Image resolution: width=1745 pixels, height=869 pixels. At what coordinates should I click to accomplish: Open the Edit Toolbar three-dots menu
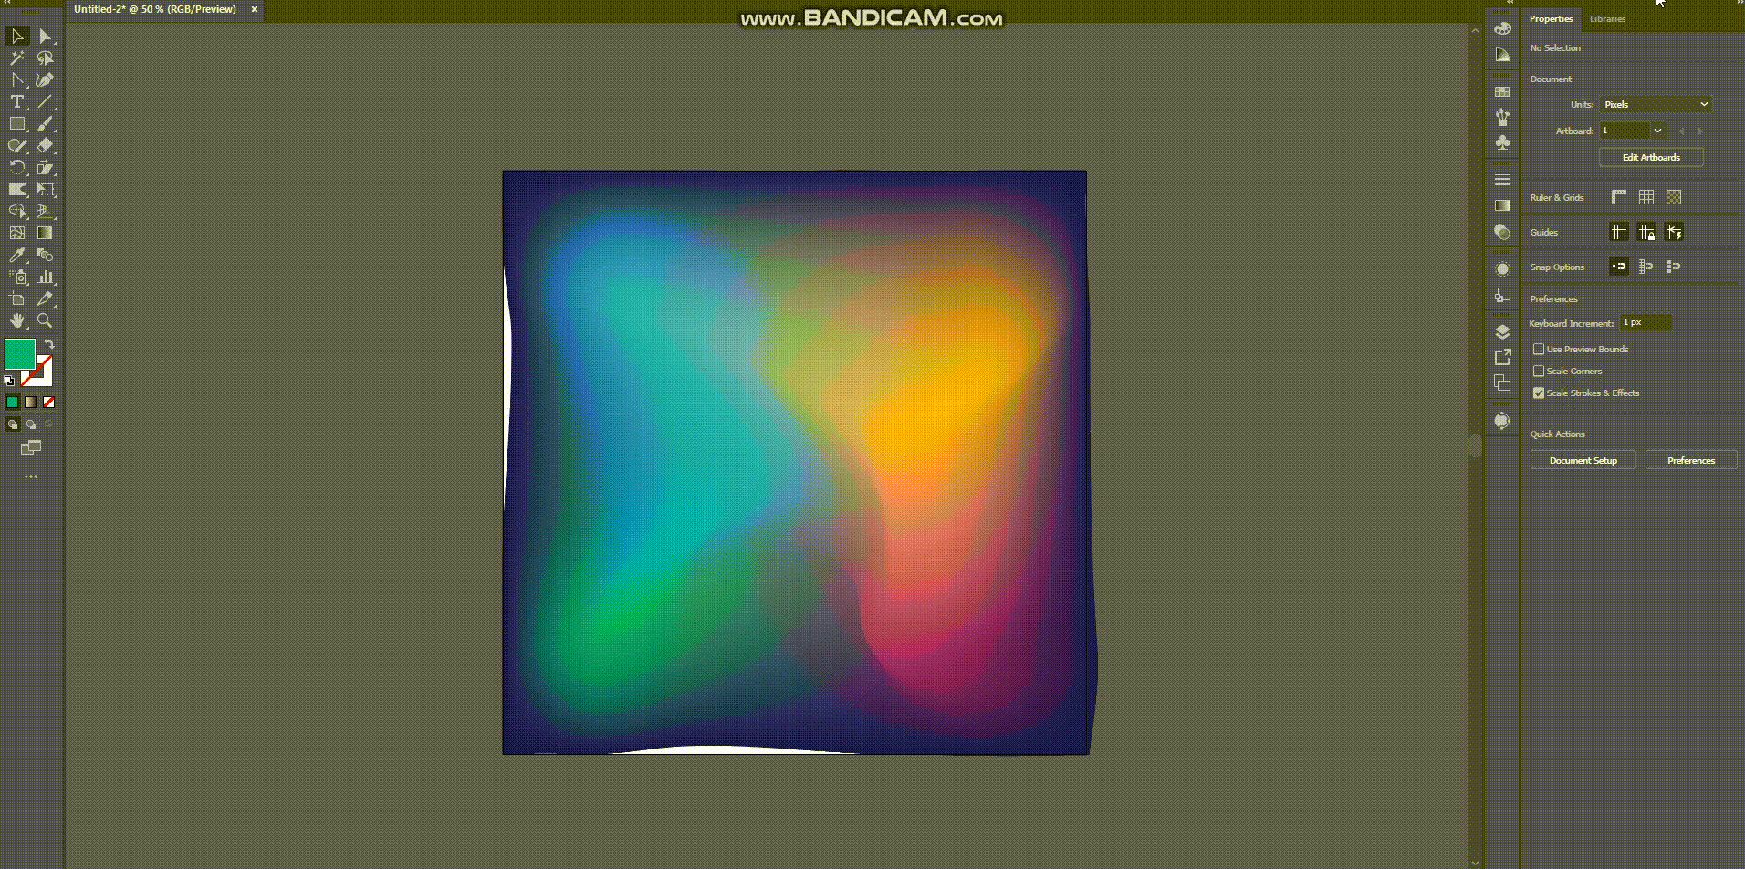[x=31, y=476]
